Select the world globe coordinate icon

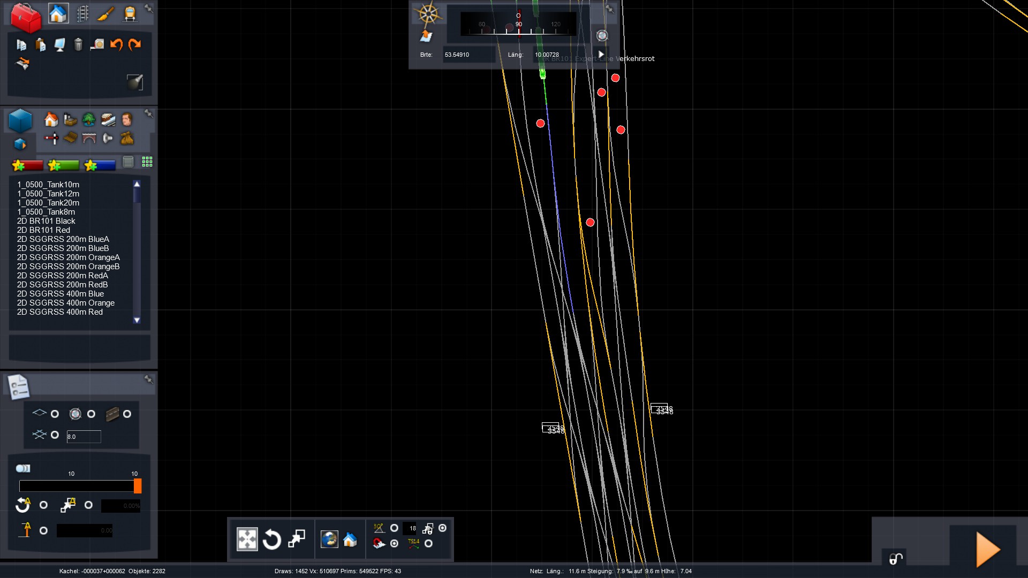click(x=329, y=539)
